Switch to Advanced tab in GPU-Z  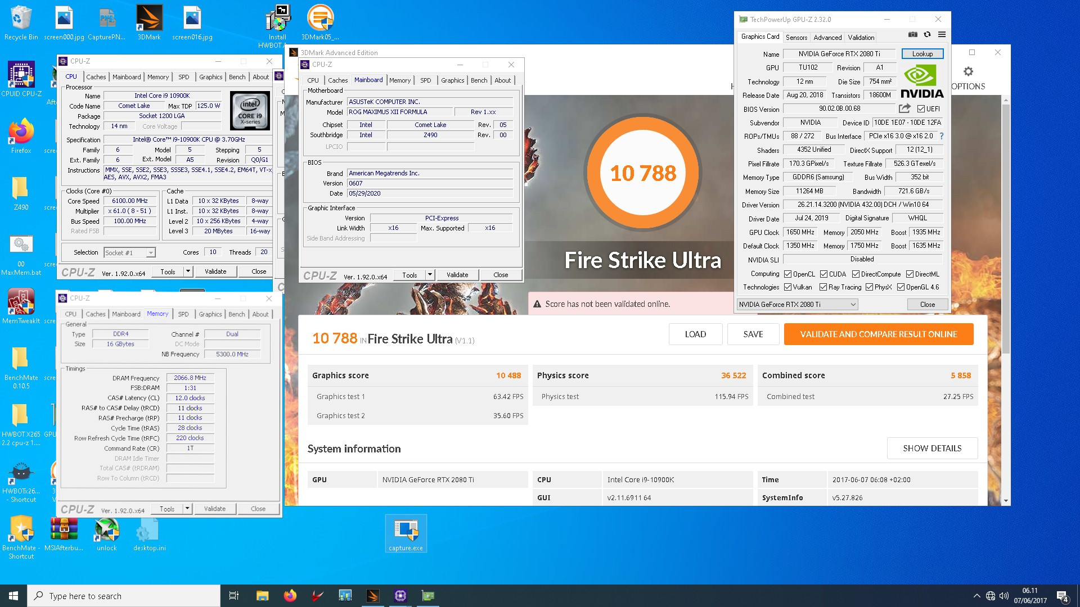pyautogui.click(x=827, y=38)
